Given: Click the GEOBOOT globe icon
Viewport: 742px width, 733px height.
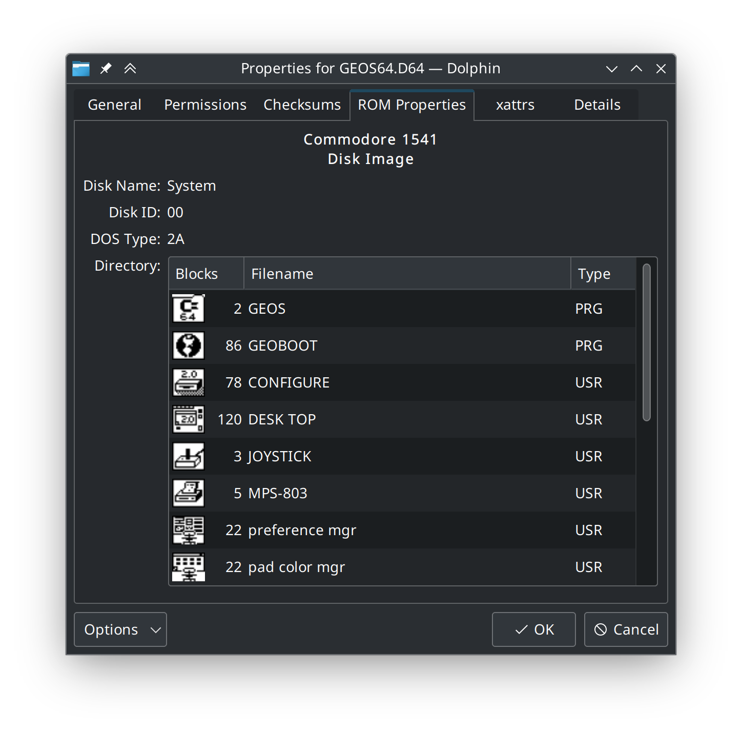Looking at the screenshot, I should (189, 345).
